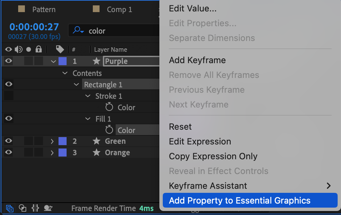Toggle stopwatch for Fill 1 Color
This screenshot has width=341, height=215.
109,130
